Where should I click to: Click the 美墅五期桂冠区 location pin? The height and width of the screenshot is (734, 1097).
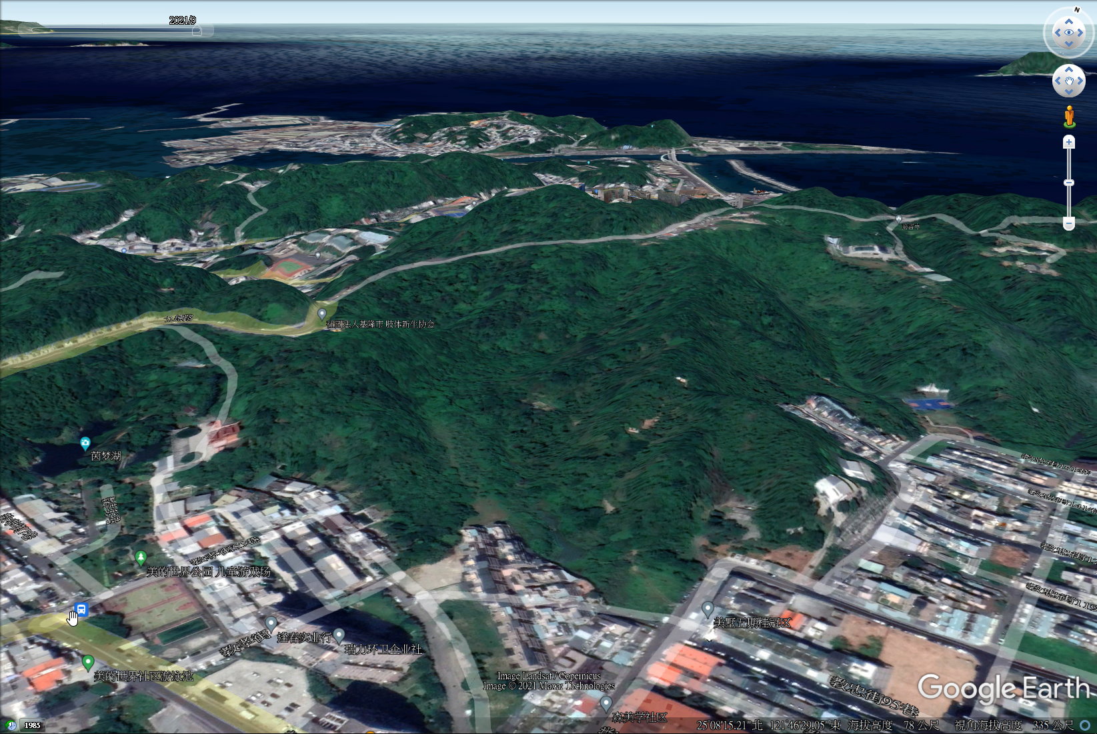pos(708,608)
